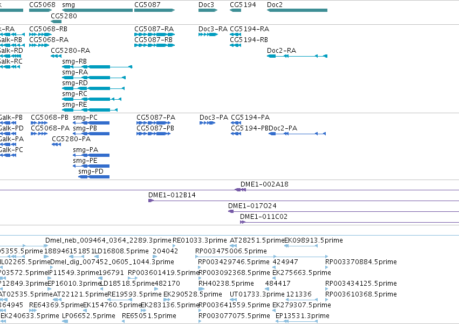459x324 pixels.
Task: Click the CG5194-RA transcript label
Action: pyautogui.click(x=249, y=29)
